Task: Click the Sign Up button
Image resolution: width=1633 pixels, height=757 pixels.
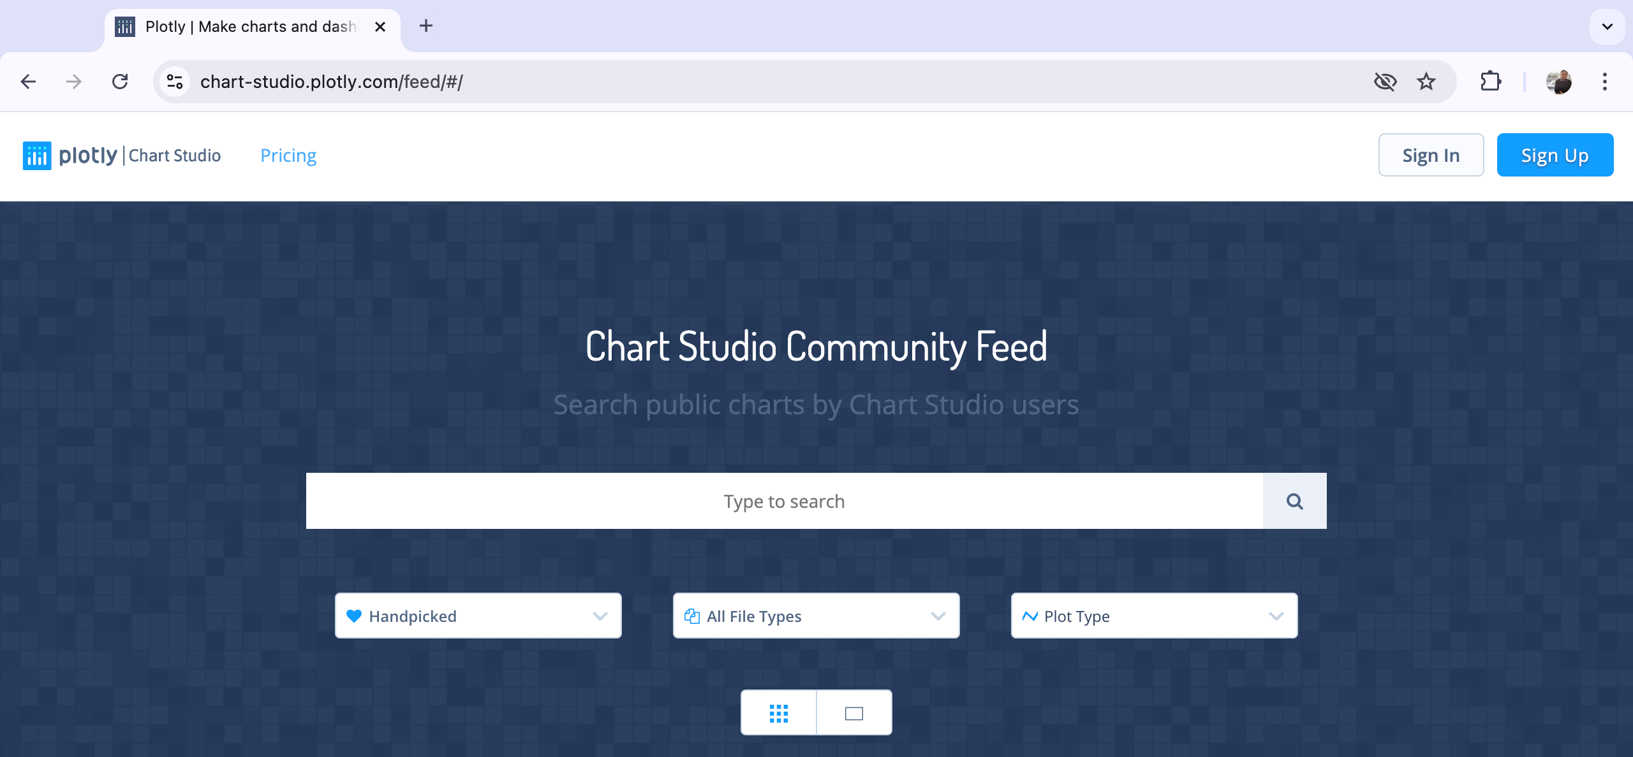Action: coord(1555,155)
